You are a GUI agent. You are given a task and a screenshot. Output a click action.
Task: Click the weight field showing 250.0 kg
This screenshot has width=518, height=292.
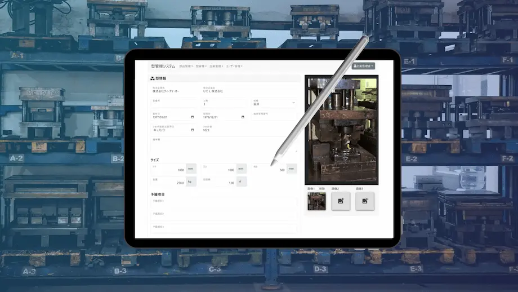click(168, 183)
